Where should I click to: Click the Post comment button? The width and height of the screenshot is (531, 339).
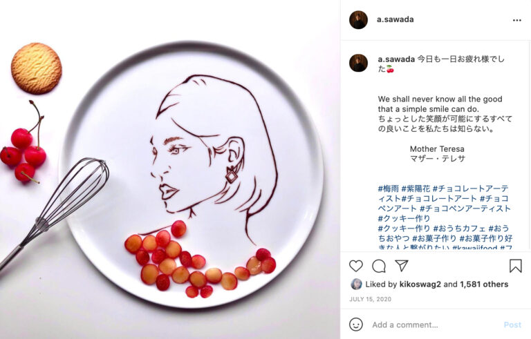pyautogui.click(x=512, y=325)
